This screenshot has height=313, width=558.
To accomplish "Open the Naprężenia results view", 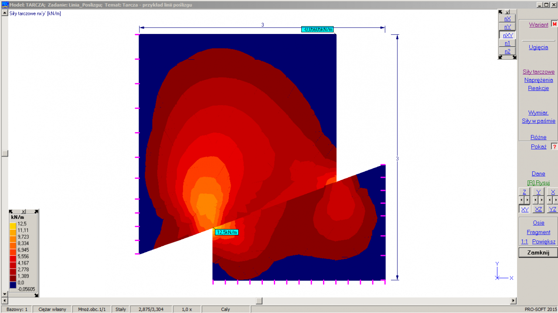I will click(x=538, y=80).
